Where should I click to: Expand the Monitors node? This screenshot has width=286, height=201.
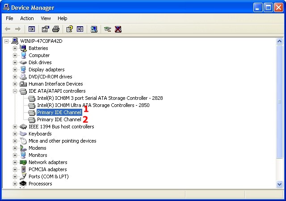pyautogui.click(x=15, y=156)
